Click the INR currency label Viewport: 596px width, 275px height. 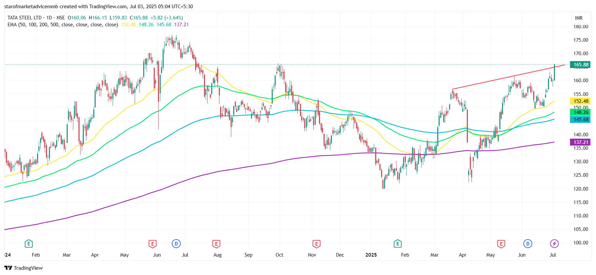click(x=579, y=18)
